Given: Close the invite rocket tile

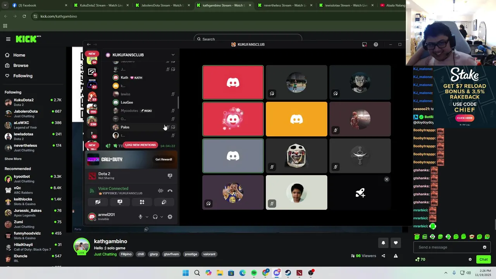Looking at the screenshot, I should click(x=386, y=179).
